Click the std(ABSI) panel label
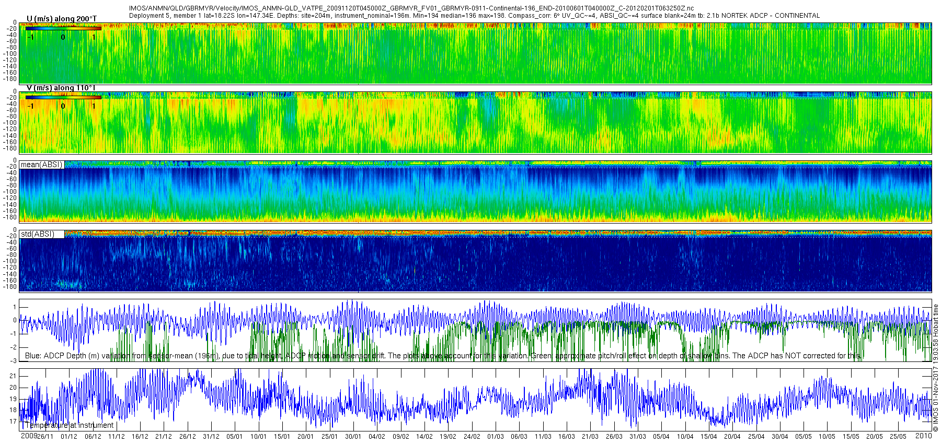 37,234
